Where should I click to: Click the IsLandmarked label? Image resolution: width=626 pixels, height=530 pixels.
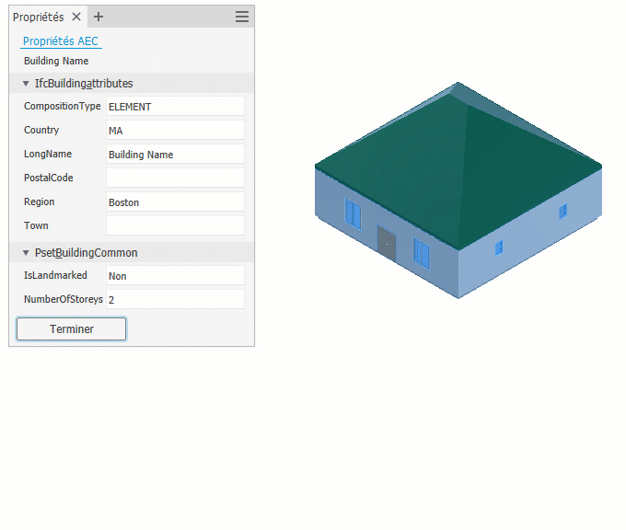55,275
